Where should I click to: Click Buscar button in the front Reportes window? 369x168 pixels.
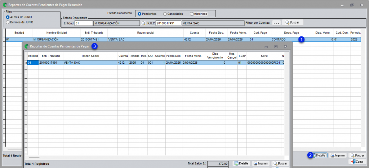pos(280,163)
